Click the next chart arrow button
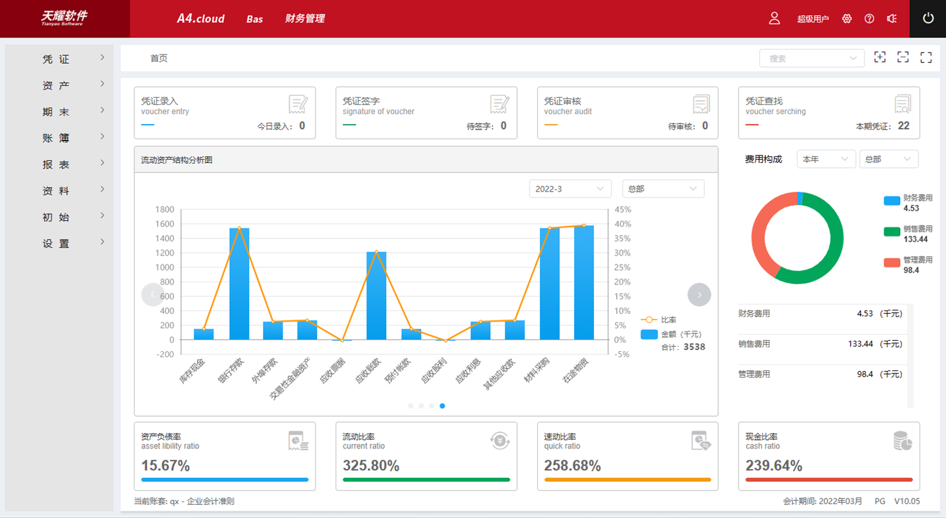Viewport: 946px width, 518px height. [x=699, y=295]
